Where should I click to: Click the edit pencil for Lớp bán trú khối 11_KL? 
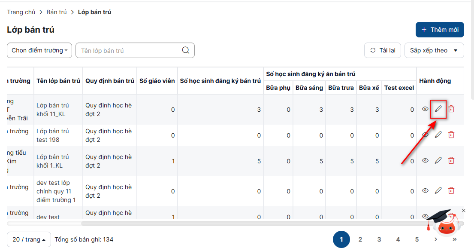[438, 109]
